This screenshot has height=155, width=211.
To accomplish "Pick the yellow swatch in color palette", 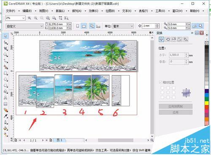I will 207,103.
